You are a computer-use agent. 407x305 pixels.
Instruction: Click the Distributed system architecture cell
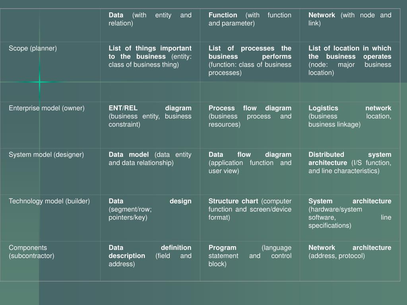pyautogui.click(x=350, y=172)
